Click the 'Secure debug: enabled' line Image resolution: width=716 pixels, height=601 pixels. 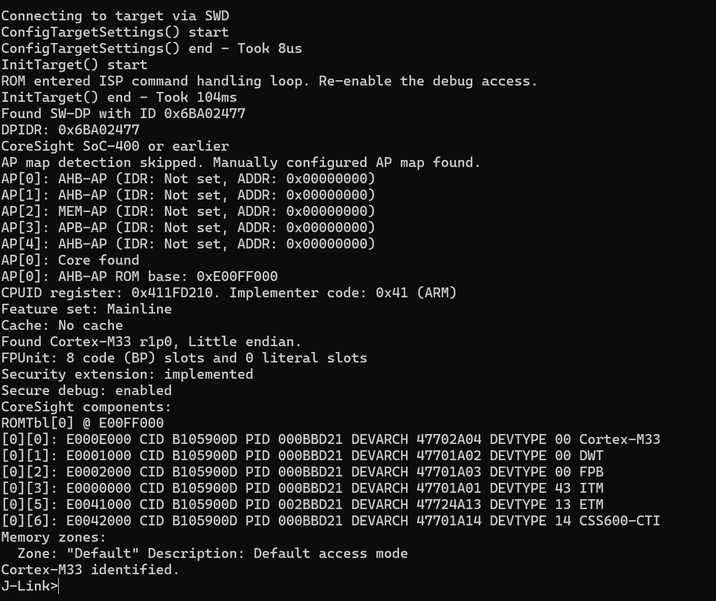87,390
